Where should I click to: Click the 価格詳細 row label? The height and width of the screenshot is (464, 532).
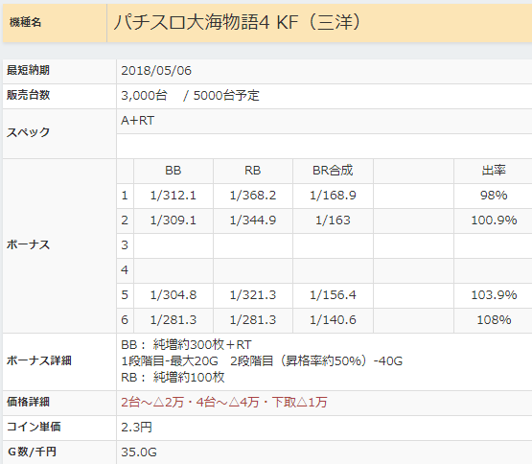[x=28, y=402]
